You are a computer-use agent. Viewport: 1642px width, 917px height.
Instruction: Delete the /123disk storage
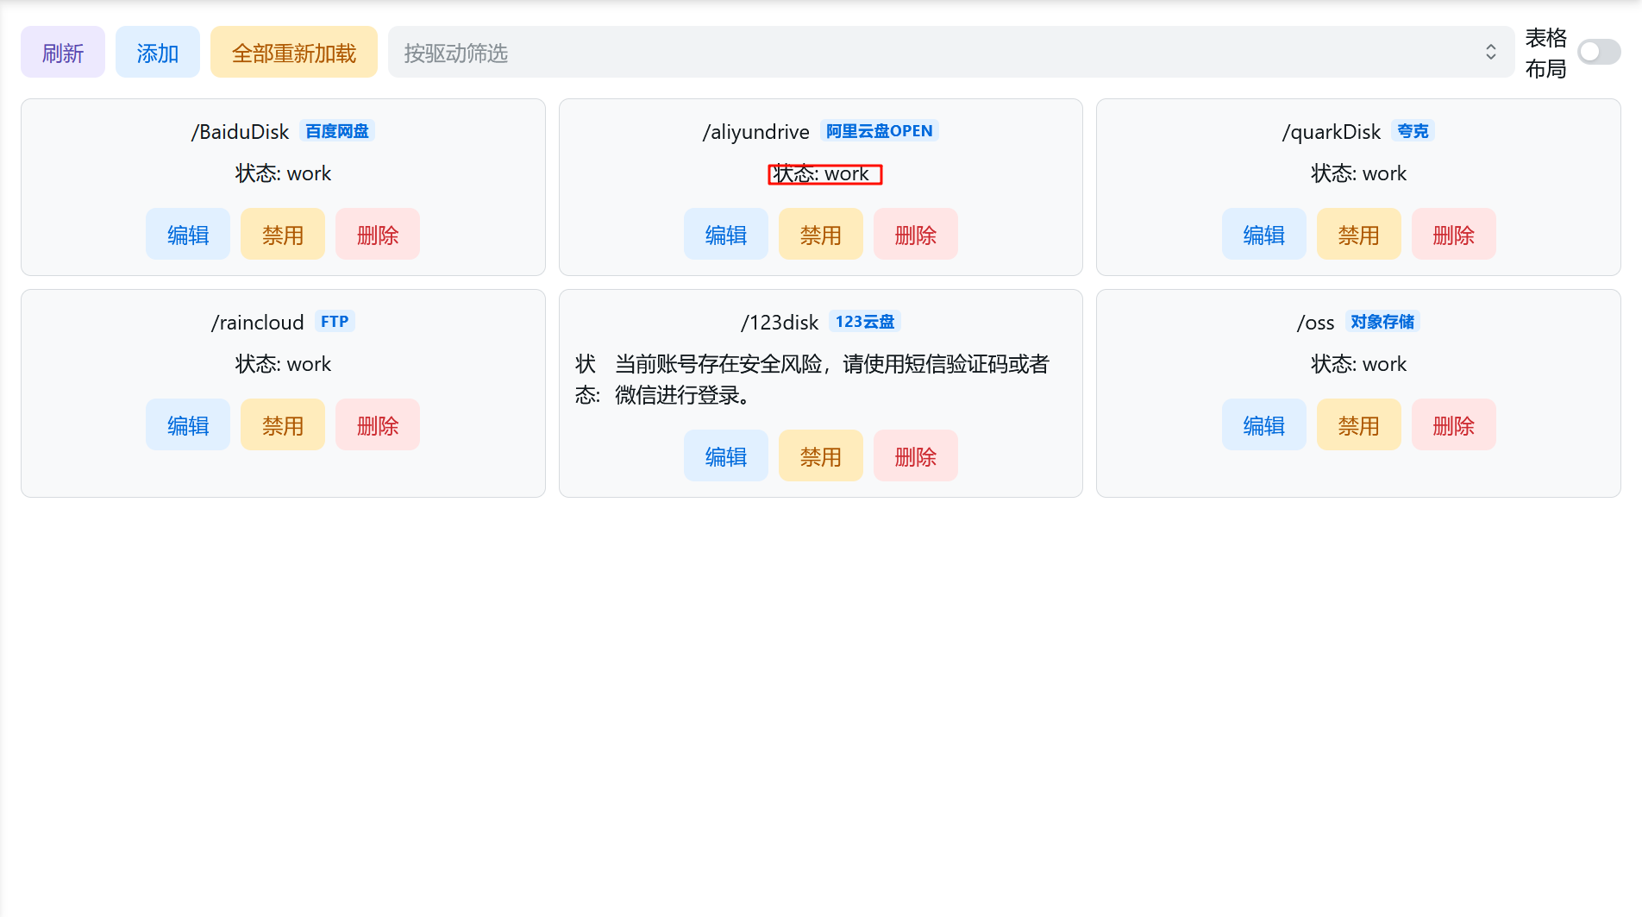[x=916, y=455]
